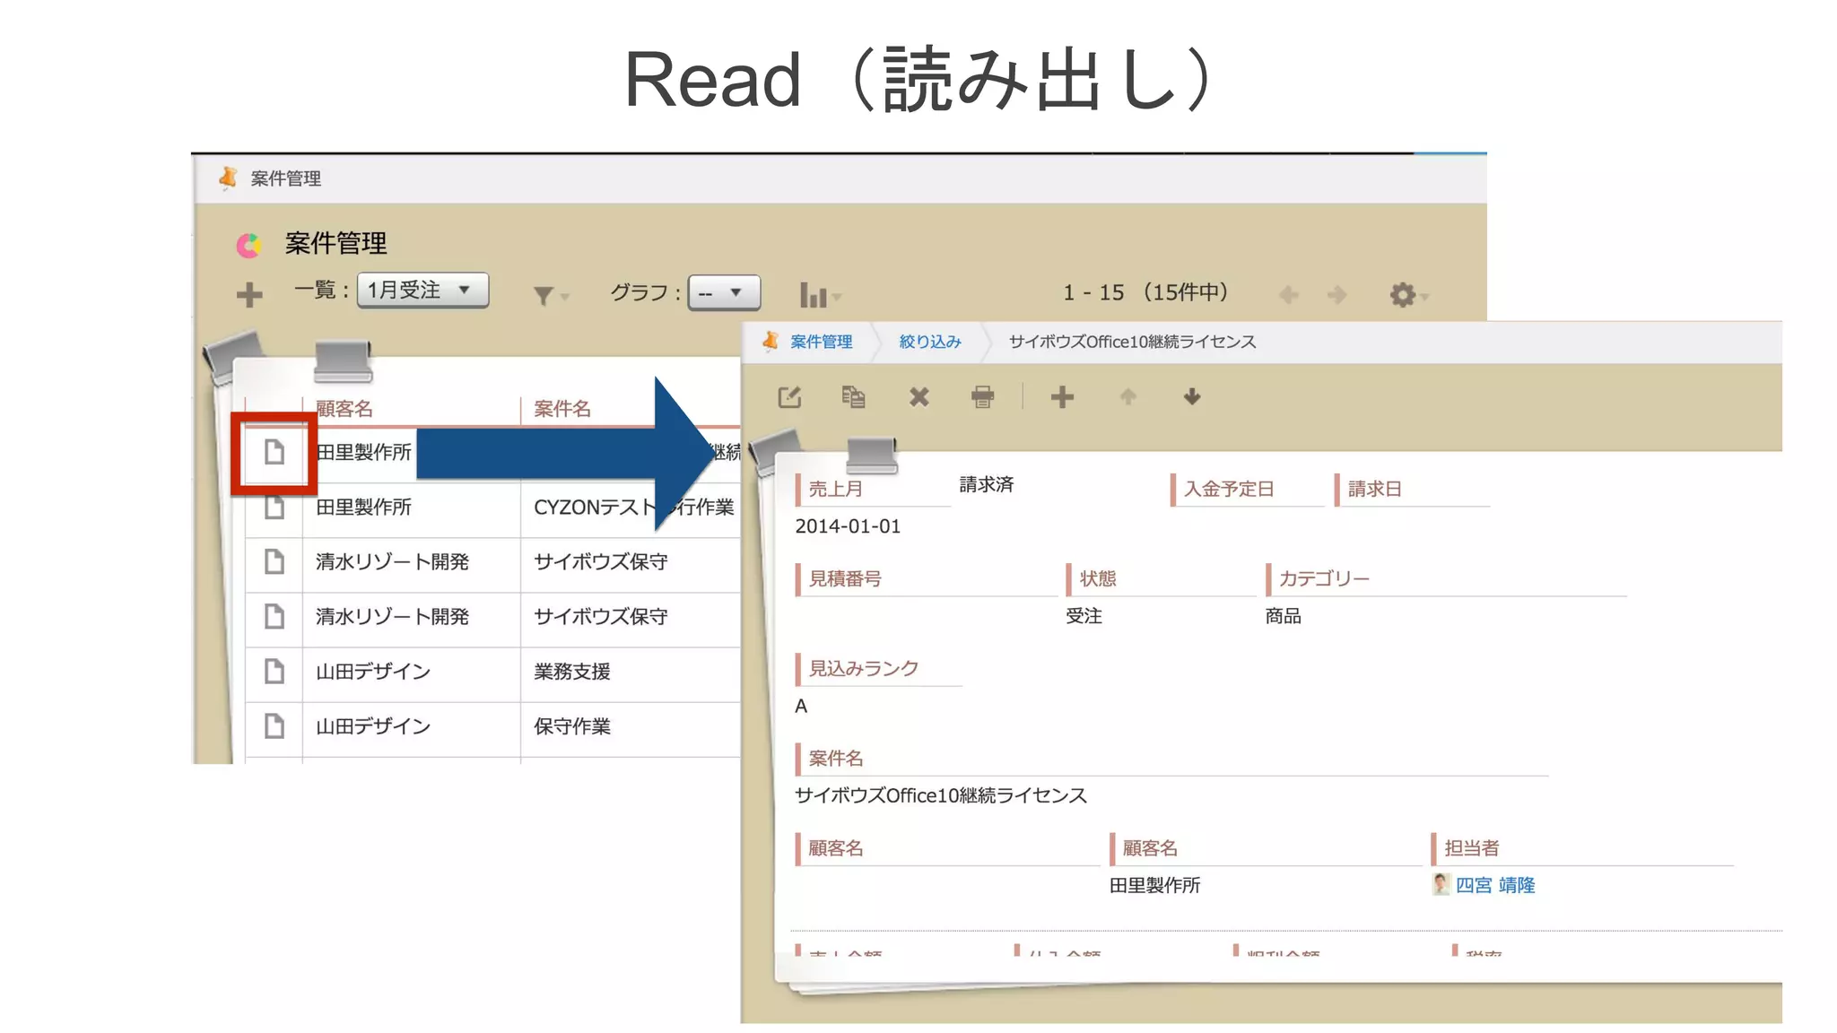Image resolution: width=1837 pixels, height=1033 pixels.
Task: Click the duplicate record copy icon
Action: 853,396
